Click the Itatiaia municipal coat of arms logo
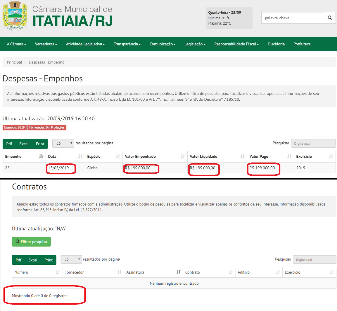The image size is (337, 311). click(x=15, y=16)
